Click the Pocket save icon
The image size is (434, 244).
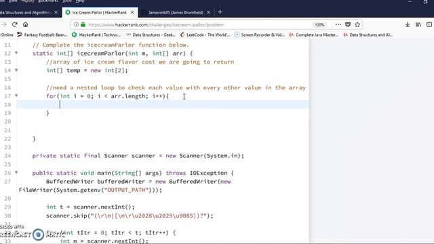pos(348,24)
